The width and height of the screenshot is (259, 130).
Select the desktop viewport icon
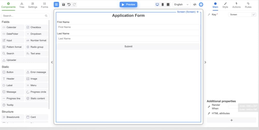pos(157,4)
